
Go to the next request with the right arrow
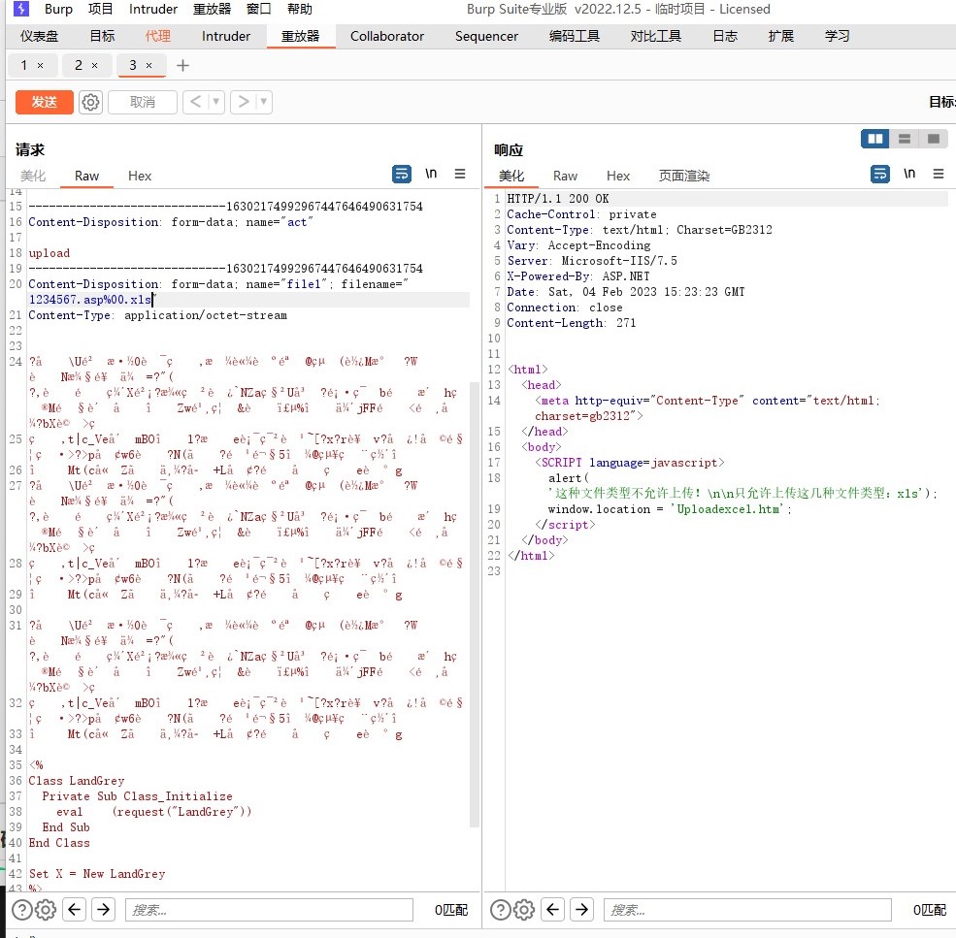pos(244,102)
